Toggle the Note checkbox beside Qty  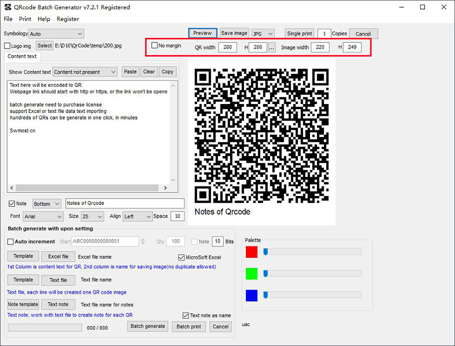195,241
